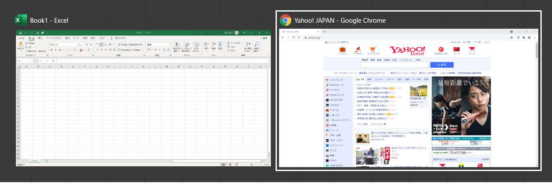Screen dimensions: 552x183
Task: Open a new Chrome tab with the plus button
Action: point(325,32)
